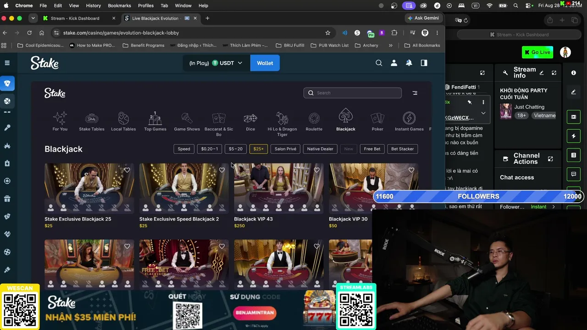The image size is (587, 330).
Task: Open a new Chrome tab
Action: [207, 18]
